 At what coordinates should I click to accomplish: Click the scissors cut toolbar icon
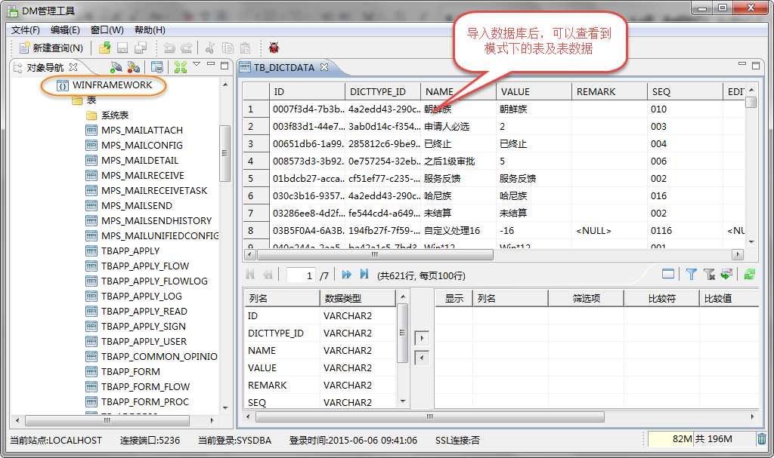click(x=210, y=48)
